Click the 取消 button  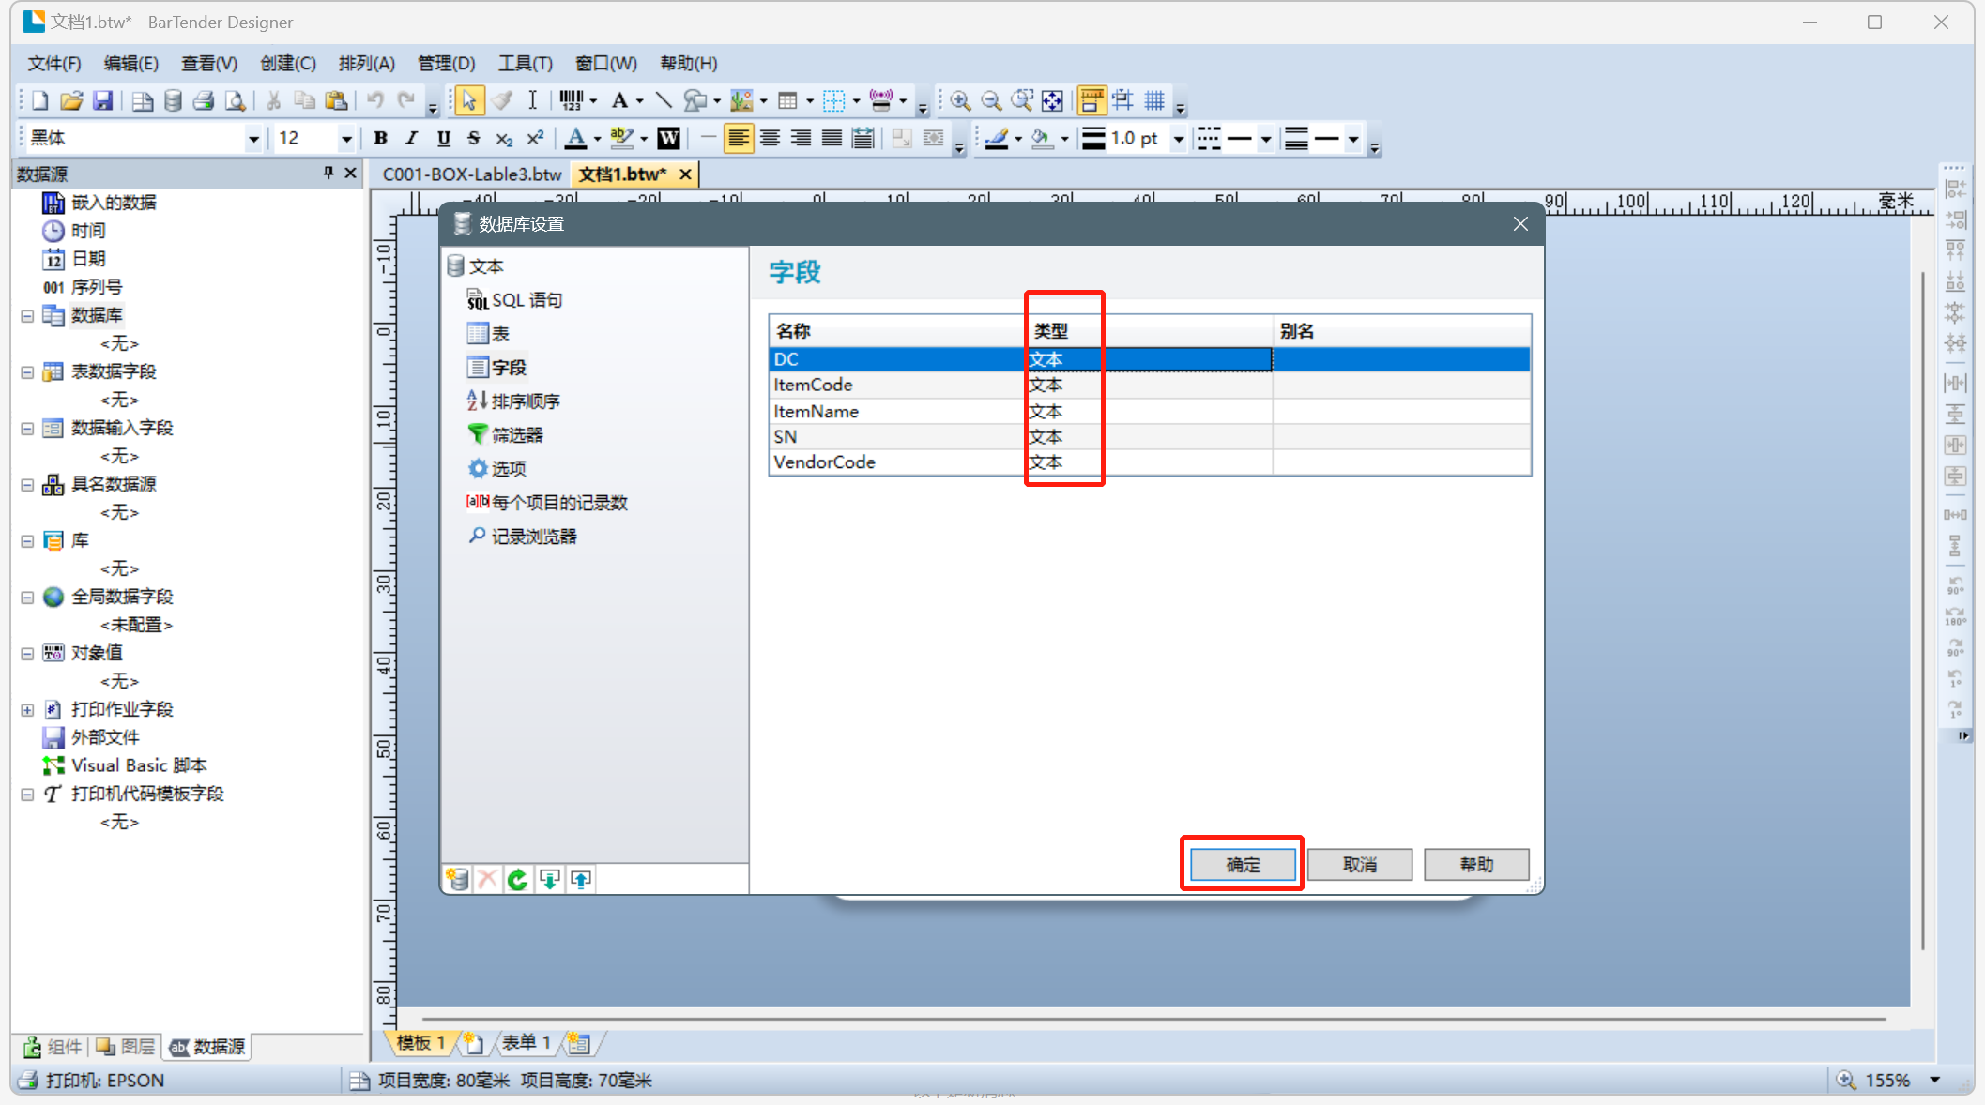[x=1359, y=864]
